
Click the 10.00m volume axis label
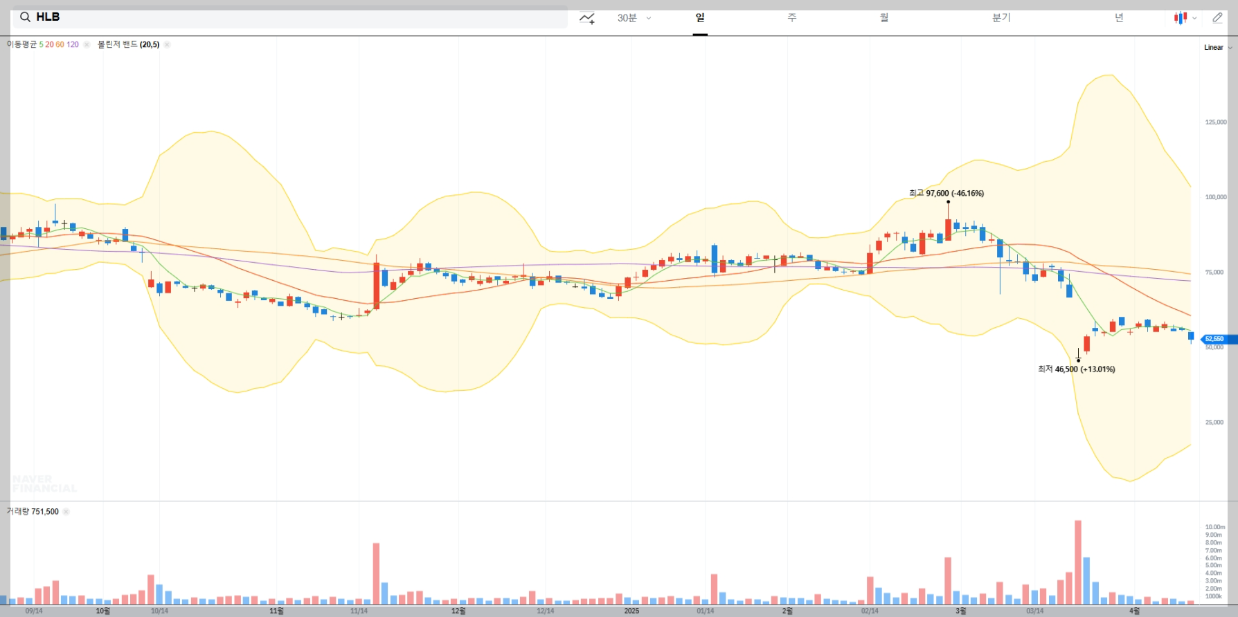pos(1215,527)
